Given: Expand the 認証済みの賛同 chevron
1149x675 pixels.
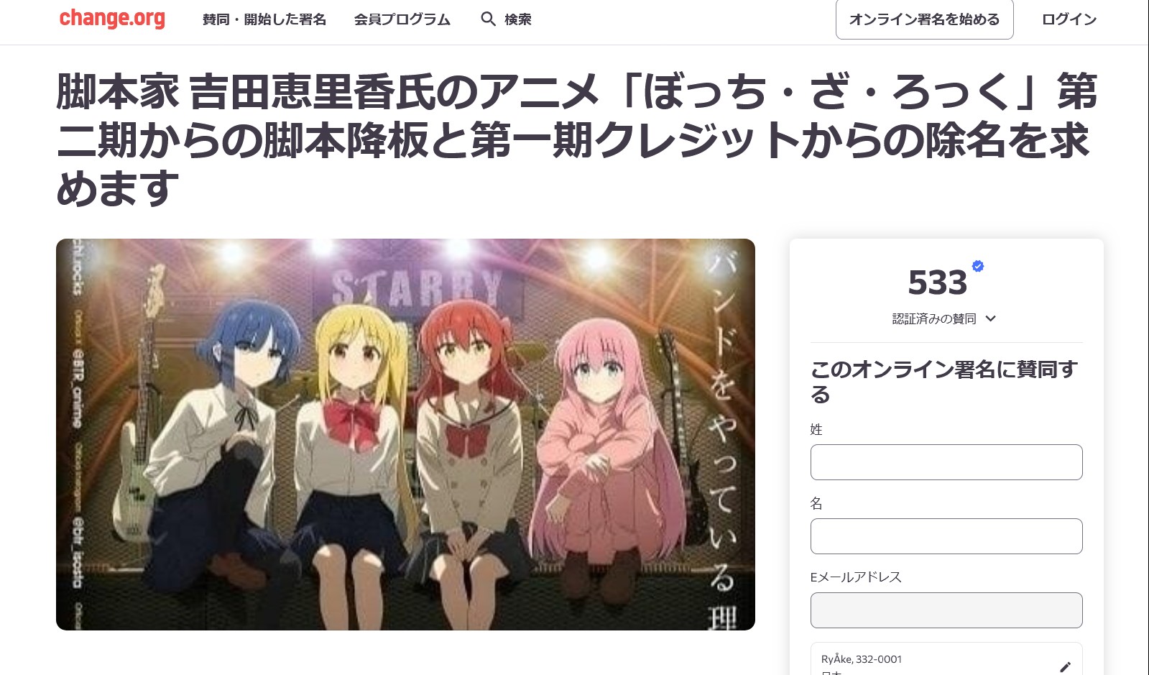Looking at the screenshot, I should click(991, 318).
